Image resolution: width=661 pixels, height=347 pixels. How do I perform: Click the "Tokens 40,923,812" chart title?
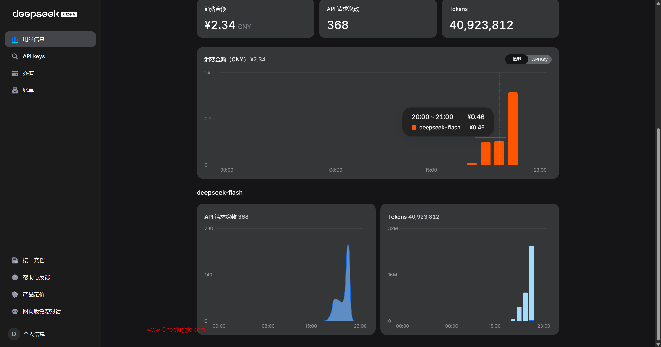coord(414,217)
